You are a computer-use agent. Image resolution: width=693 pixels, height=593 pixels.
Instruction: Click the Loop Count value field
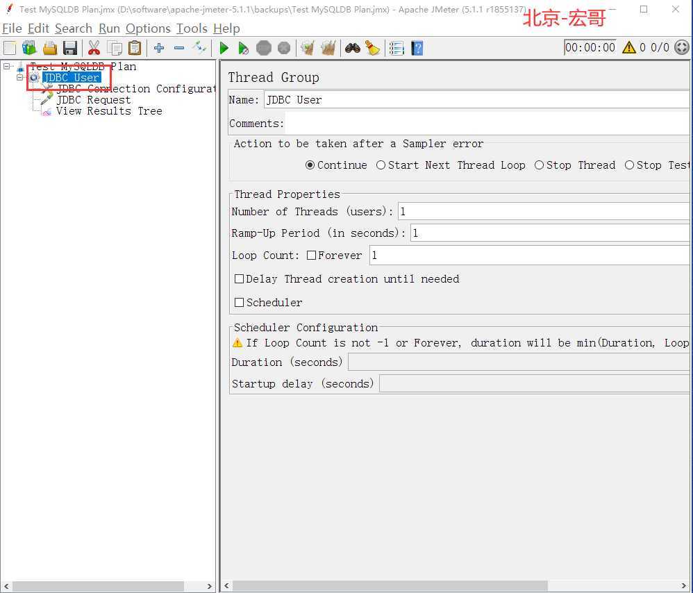click(x=529, y=256)
